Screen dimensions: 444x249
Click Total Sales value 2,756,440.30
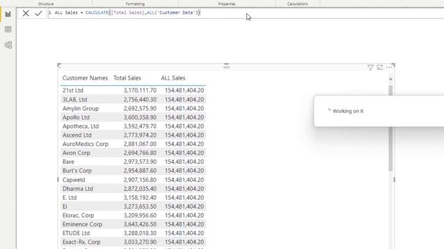(x=140, y=100)
